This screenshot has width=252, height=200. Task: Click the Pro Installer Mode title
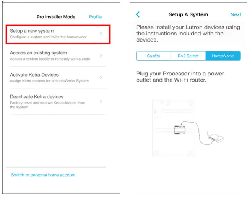point(56,17)
